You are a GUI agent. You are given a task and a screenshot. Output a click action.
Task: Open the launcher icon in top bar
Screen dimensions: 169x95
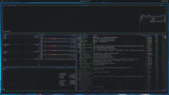(x=2, y=1)
